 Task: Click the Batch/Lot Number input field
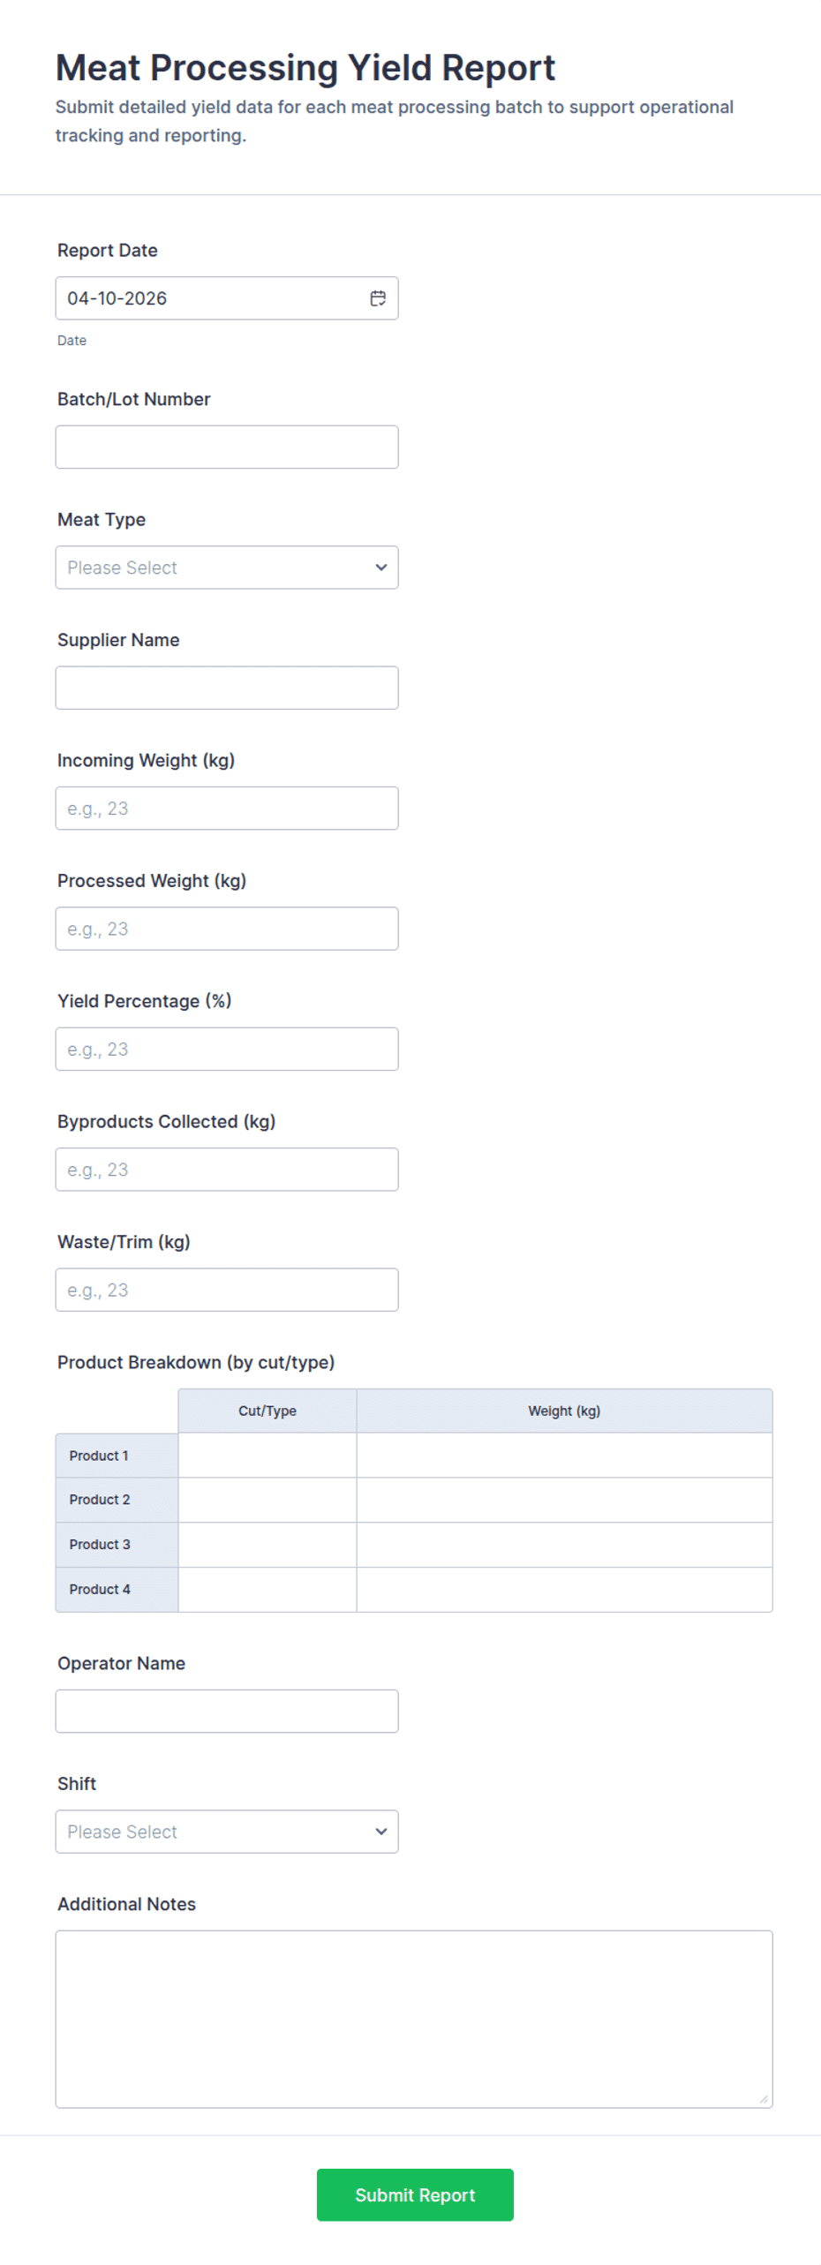click(x=226, y=447)
